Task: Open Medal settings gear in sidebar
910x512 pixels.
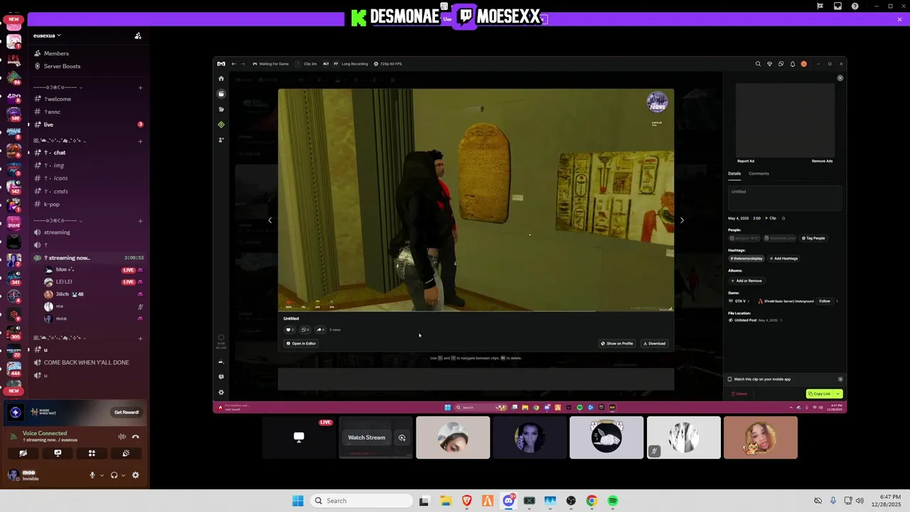Action: point(221,392)
